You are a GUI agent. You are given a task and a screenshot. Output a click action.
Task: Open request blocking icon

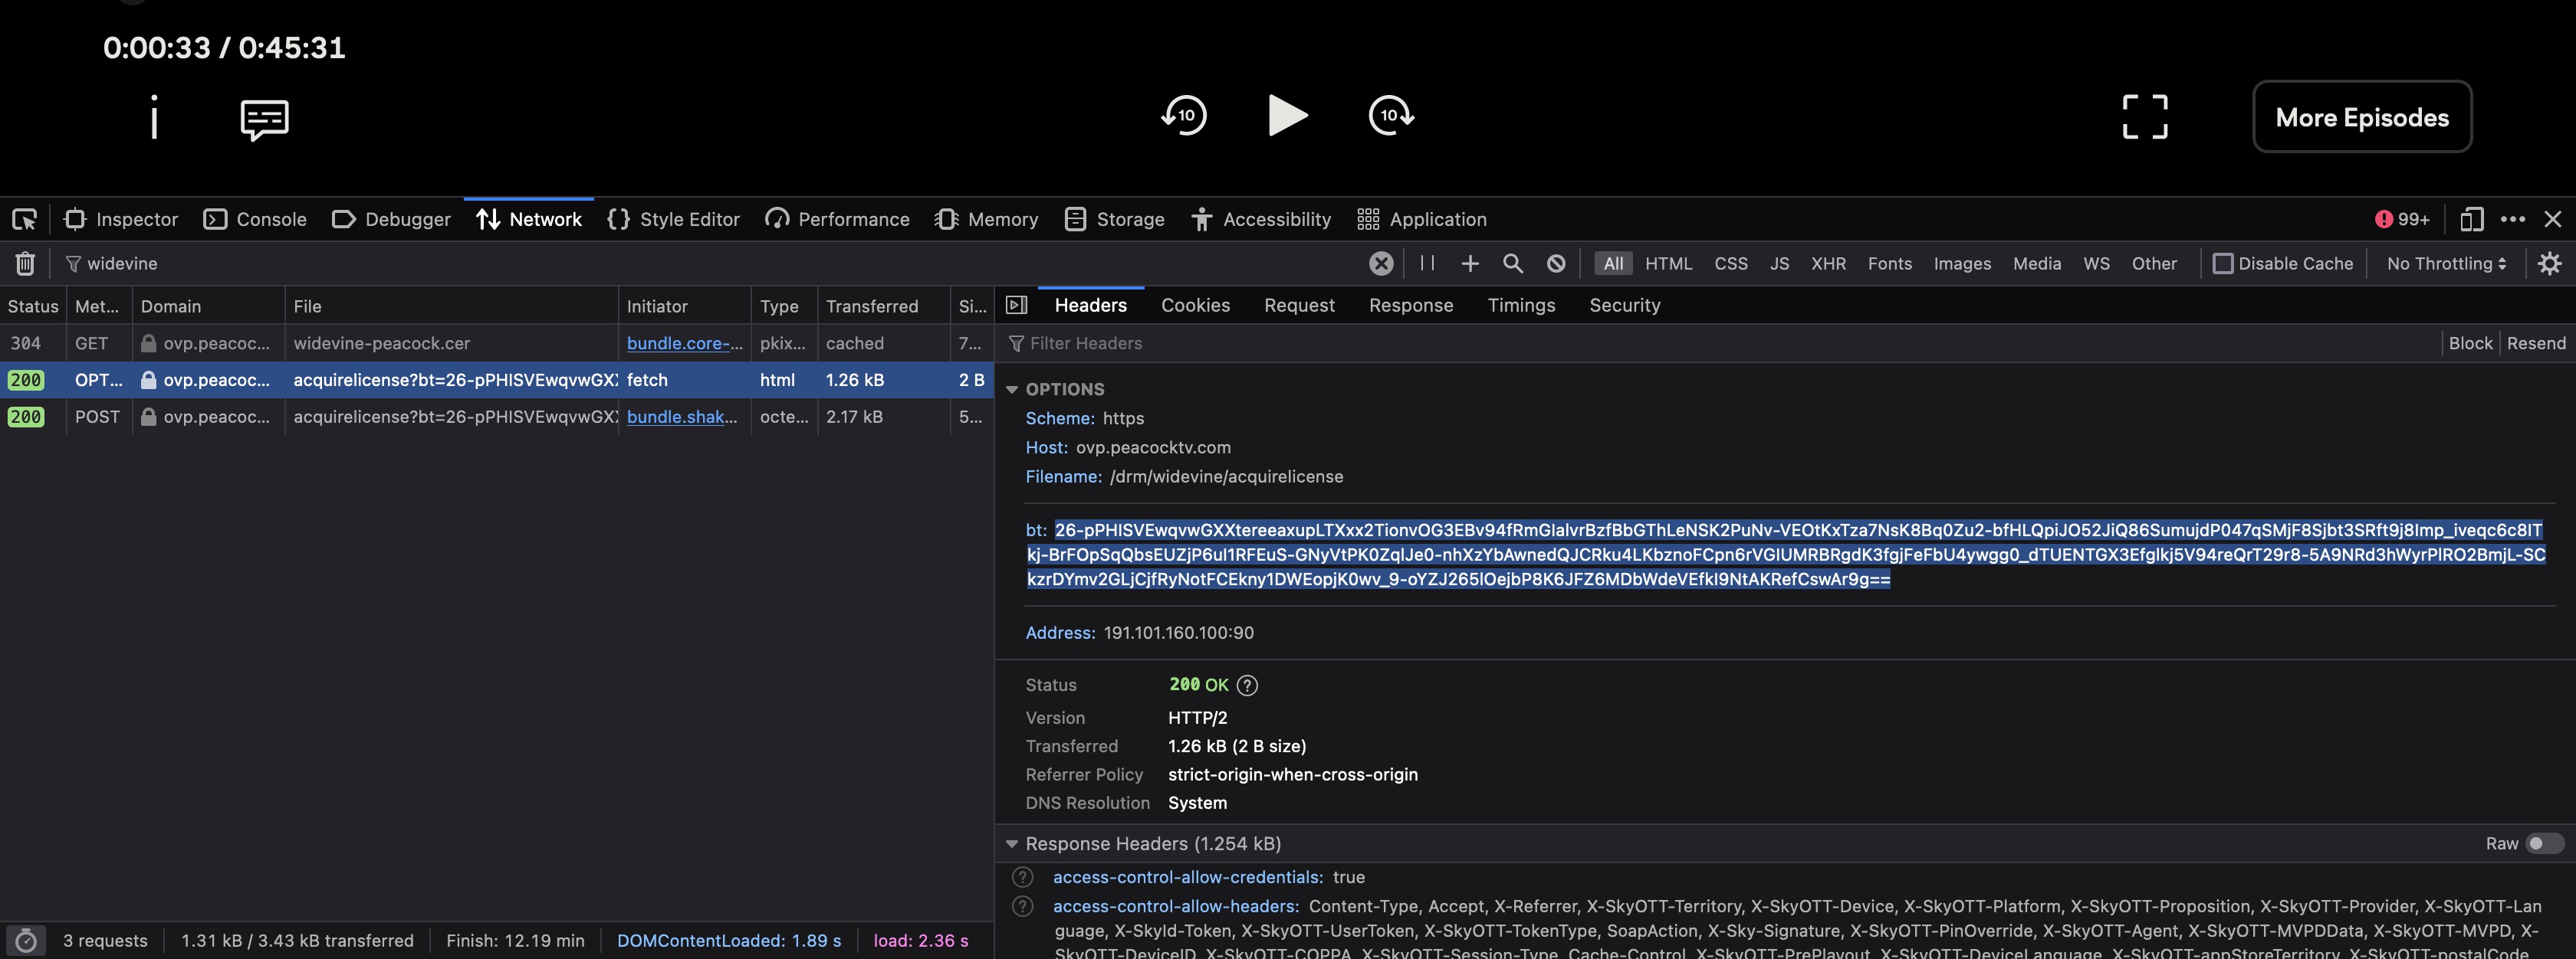1556,263
